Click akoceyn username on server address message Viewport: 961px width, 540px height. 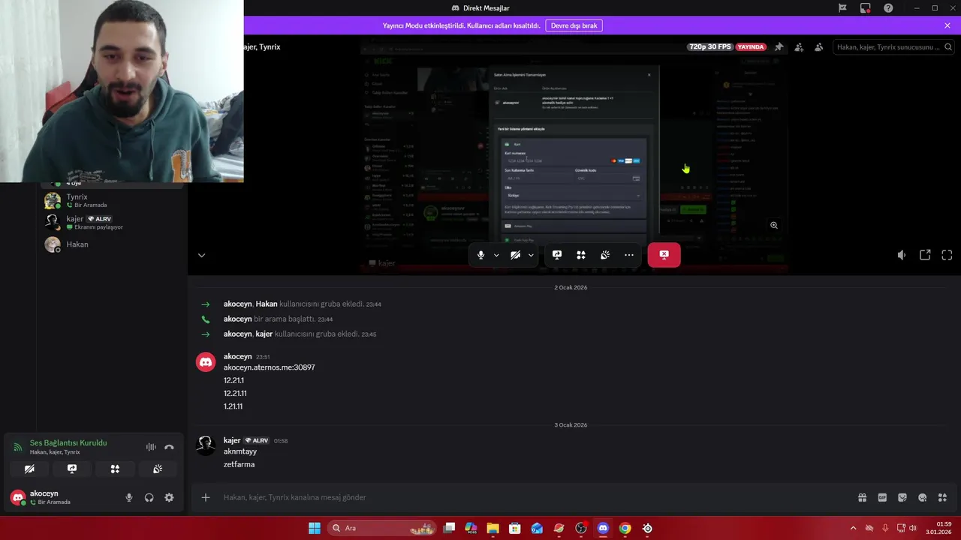pyautogui.click(x=237, y=356)
